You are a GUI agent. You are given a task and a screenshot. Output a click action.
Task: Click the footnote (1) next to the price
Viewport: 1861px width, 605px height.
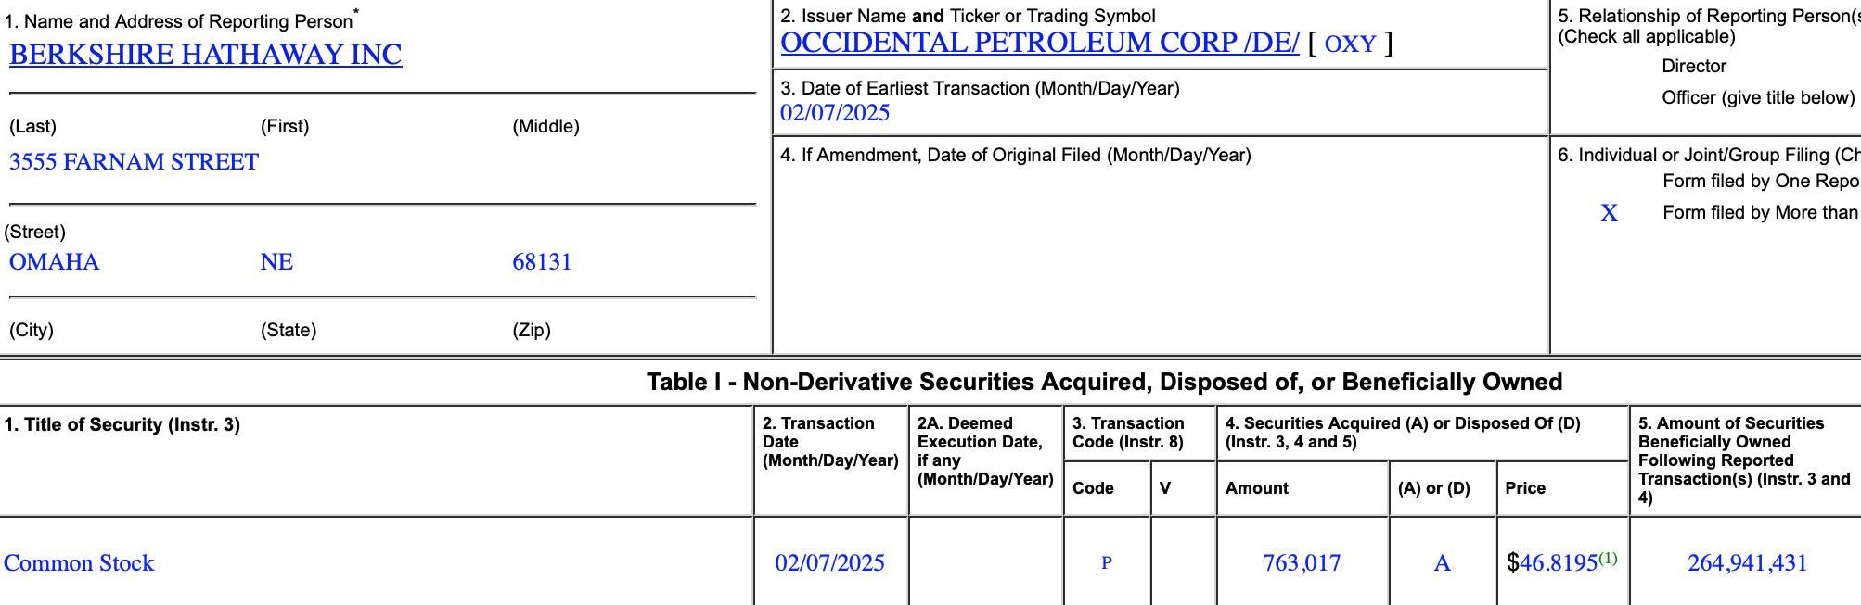point(1608,559)
